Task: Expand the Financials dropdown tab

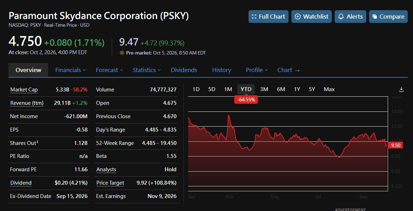Action: (70, 70)
